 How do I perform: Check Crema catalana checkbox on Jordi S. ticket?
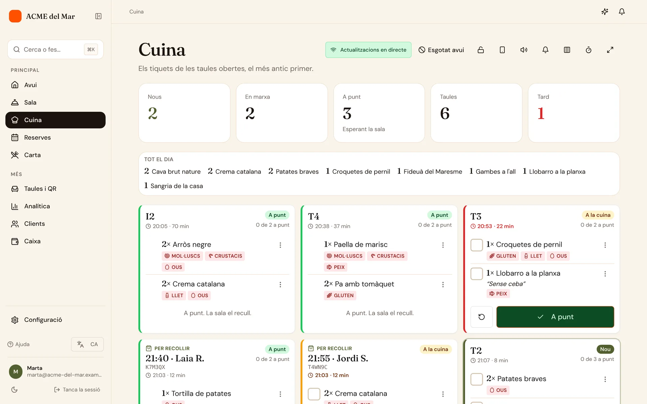(314, 394)
